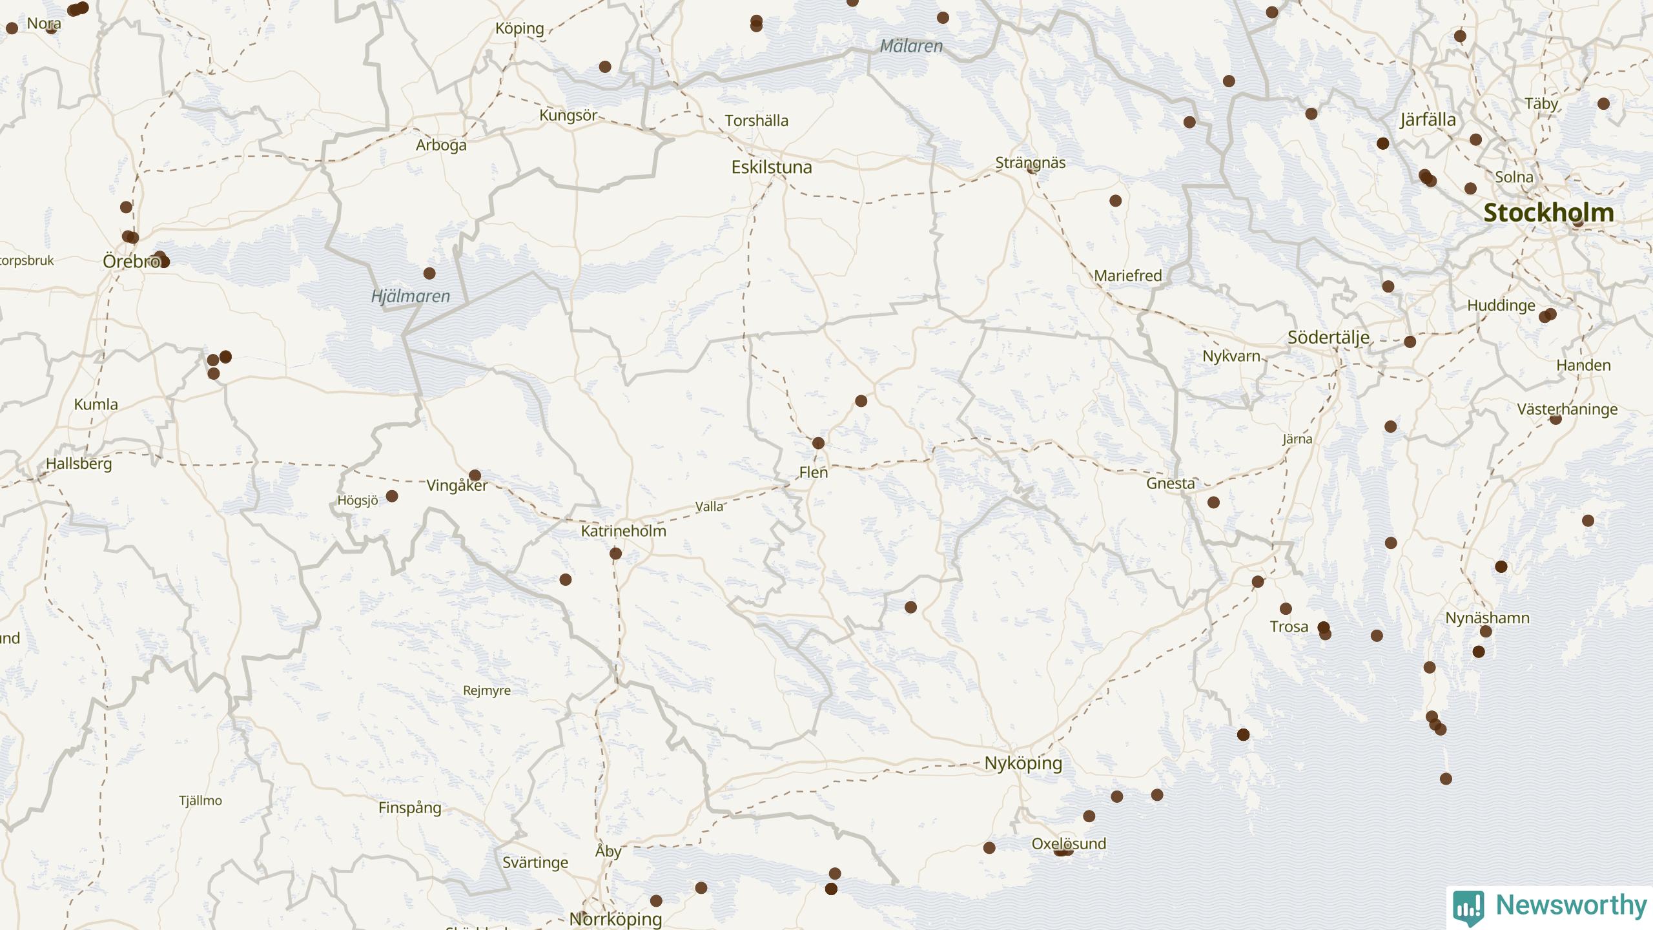Viewport: 1653px width, 930px height.
Task: Click the Stockholm city label
Action: click(x=1548, y=212)
